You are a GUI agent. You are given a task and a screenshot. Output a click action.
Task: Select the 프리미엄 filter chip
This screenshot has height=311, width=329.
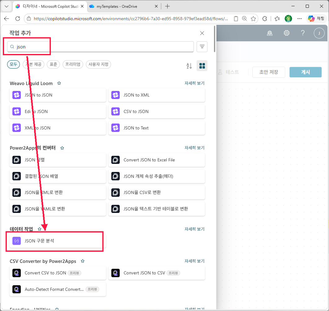73,64
